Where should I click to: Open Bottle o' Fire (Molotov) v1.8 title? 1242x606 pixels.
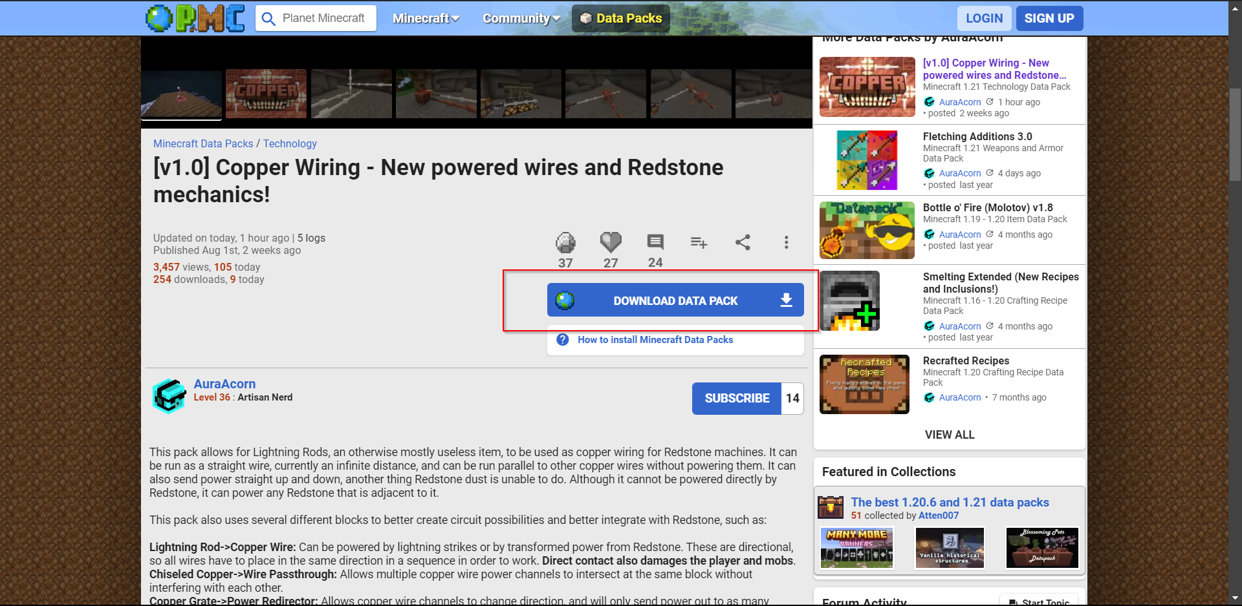(988, 207)
